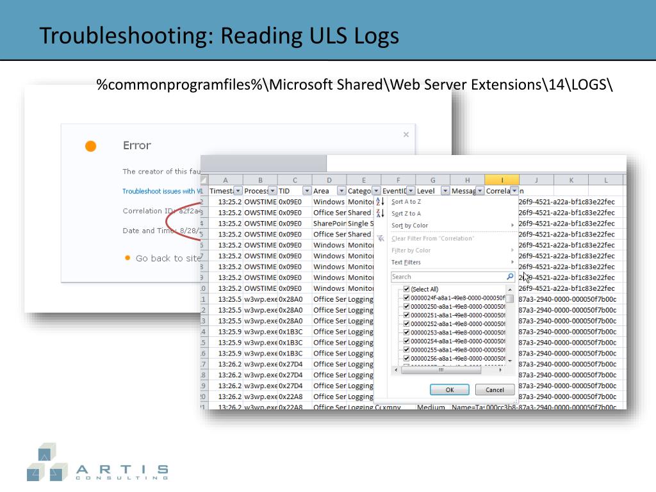This screenshot has width=656, height=492.
Task: Click the filter list scroll up arrow
Action: [x=509, y=290]
